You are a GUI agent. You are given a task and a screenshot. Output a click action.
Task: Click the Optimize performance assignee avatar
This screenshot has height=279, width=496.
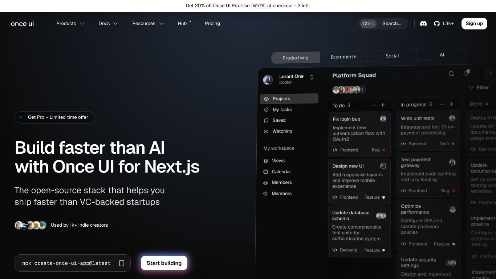click(452, 209)
